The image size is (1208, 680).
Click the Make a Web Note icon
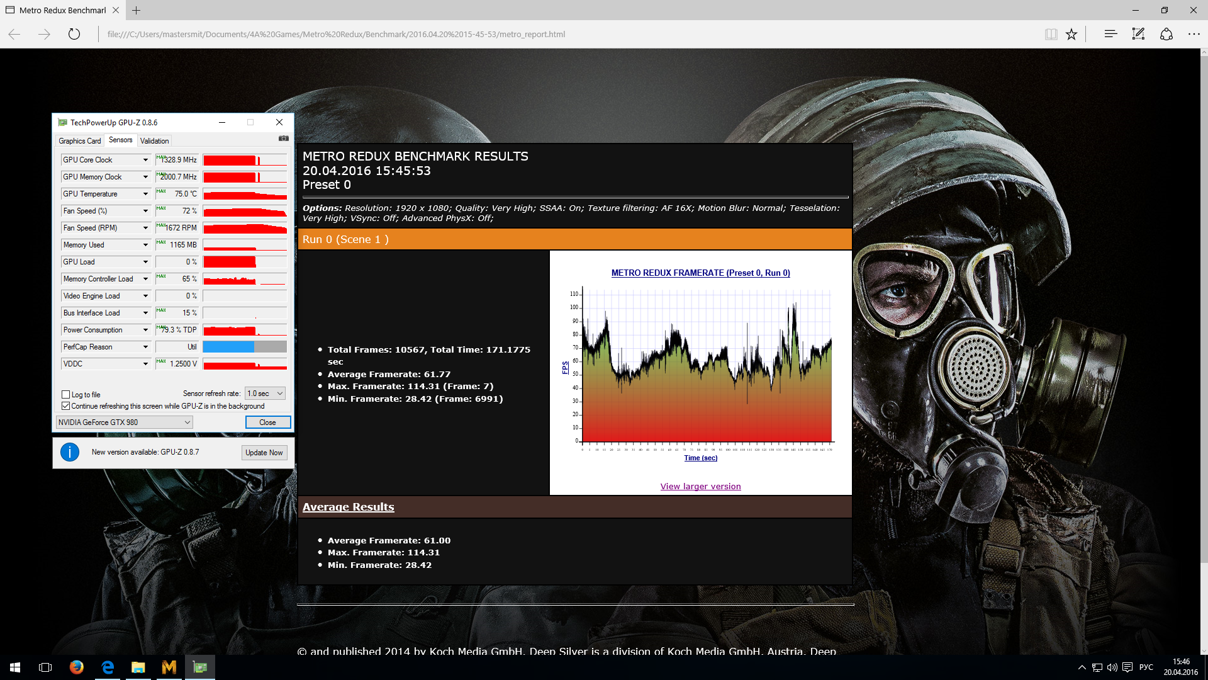(x=1138, y=34)
